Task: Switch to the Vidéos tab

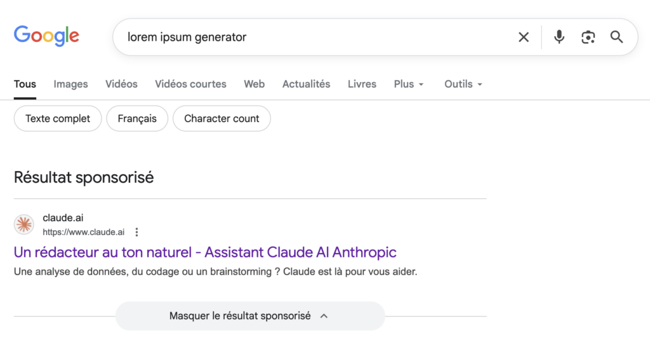Action: point(121,85)
